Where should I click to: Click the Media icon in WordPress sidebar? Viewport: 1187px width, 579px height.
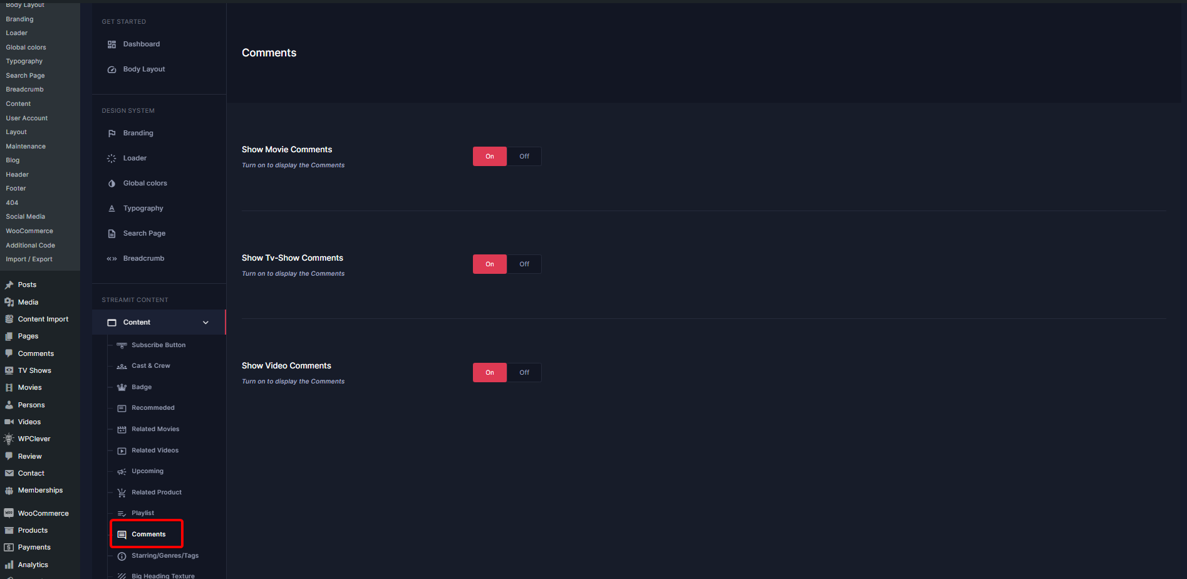(x=9, y=302)
